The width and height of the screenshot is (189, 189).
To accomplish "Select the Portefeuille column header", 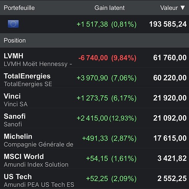I will (19, 8).
